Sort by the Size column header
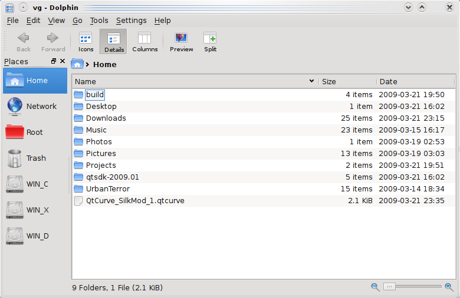The image size is (460, 298). (347, 81)
